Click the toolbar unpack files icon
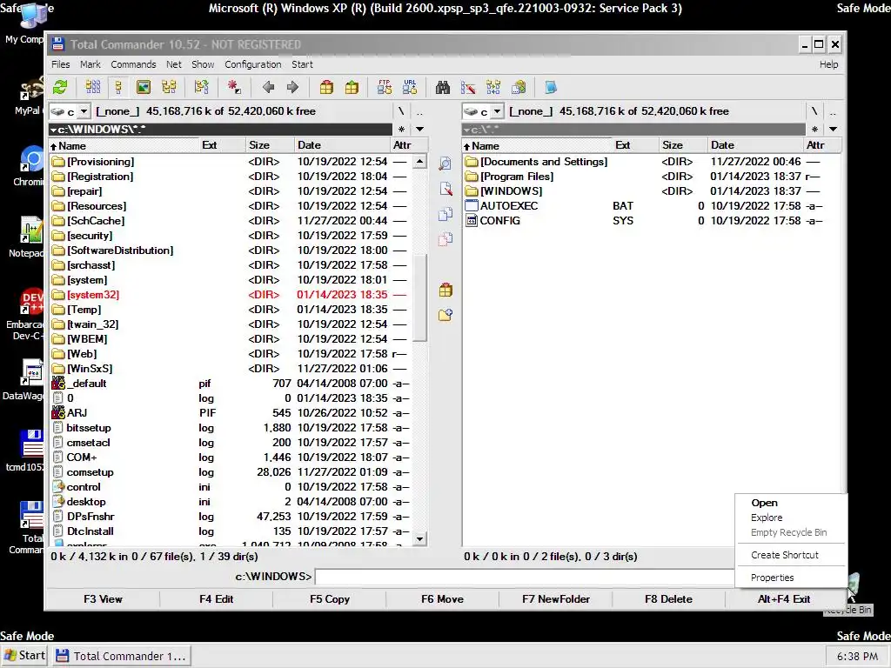Viewport: 891px width, 668px height. pos(352,88)
